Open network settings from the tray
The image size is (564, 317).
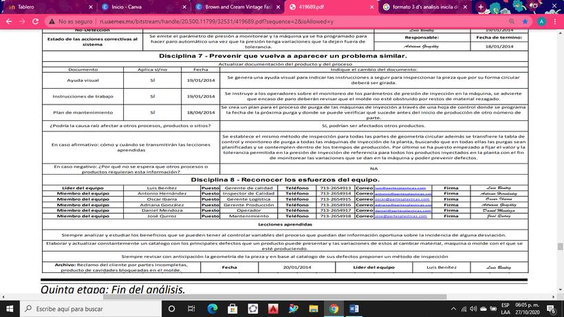[464, 309]
